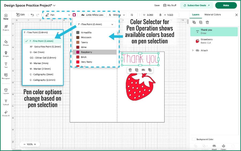This screenshot has width=241, height=151.
Task: Click the zoom out minus button
Action: (x=24, y=144)
